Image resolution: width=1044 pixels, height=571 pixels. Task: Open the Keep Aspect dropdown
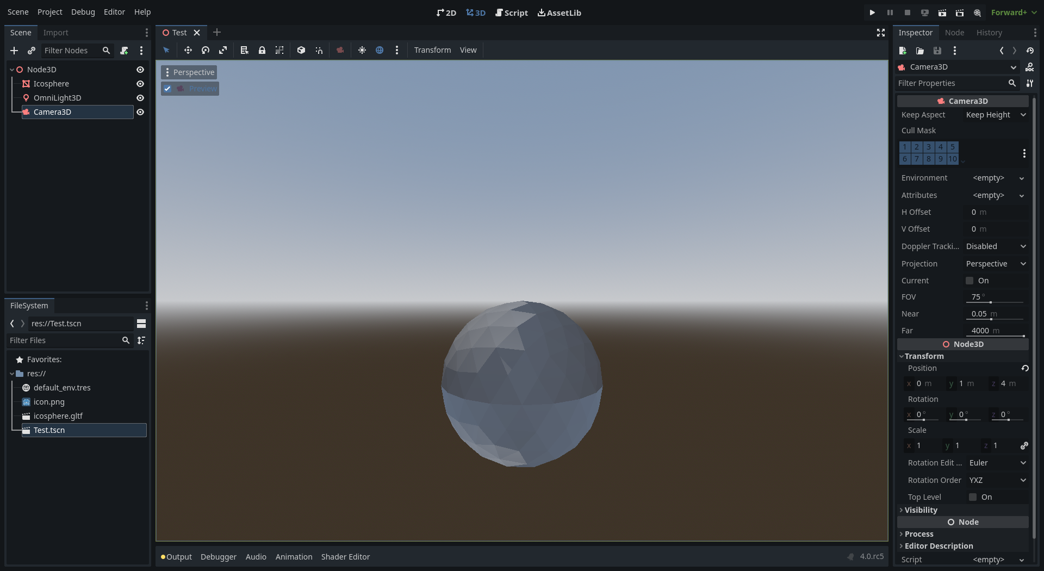[995, 115]
